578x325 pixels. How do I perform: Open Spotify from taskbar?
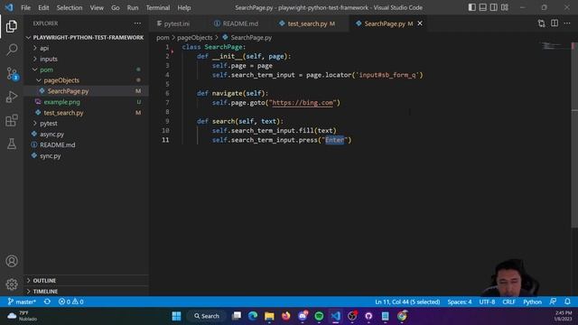point(319,316)
